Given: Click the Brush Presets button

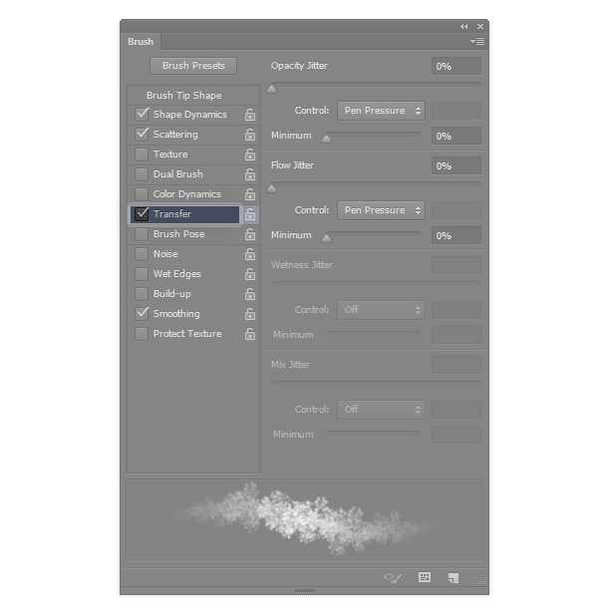Looking at the screenshot, I should [193, 66].
